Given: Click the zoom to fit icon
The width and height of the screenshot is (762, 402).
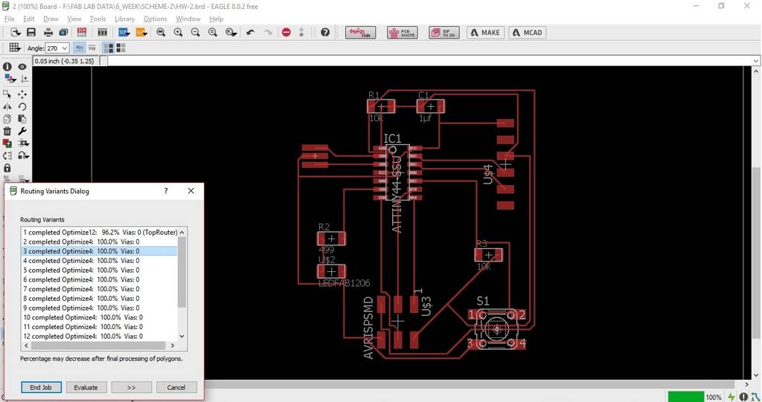Looking at the screenshot, I should coord(161,33).
